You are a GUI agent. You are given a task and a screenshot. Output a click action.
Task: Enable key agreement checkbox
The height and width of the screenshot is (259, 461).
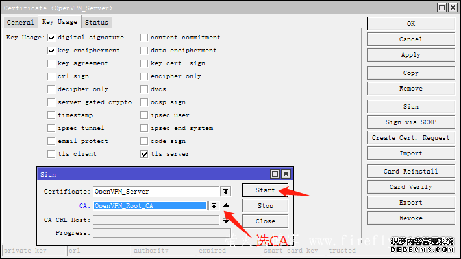click(51, 63)
